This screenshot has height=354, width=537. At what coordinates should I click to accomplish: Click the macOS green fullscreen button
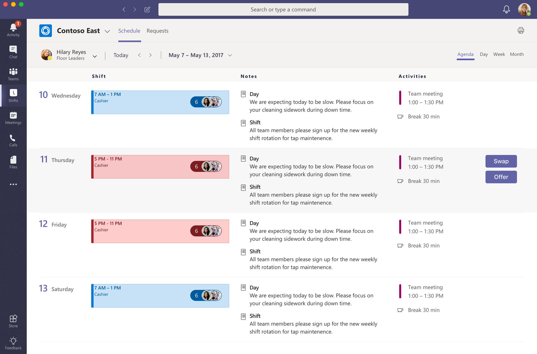[x=21, y=4]
